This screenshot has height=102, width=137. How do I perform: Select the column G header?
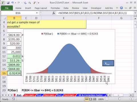121,18
